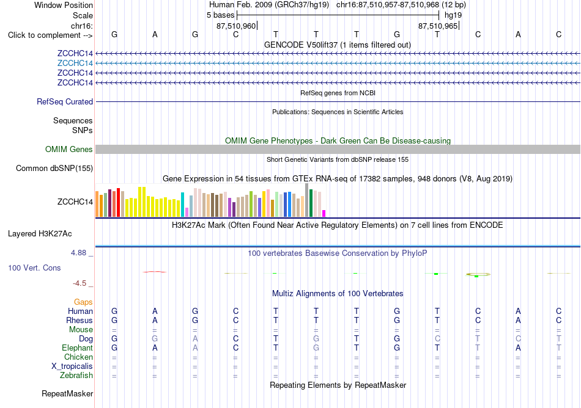Click the olive ring-shaped PhyloP conservation mark

pos(478,274)
